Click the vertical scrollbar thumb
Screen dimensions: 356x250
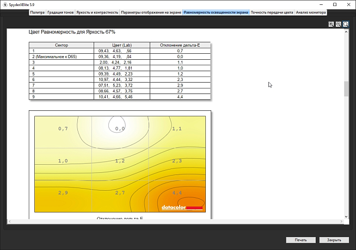346,89
